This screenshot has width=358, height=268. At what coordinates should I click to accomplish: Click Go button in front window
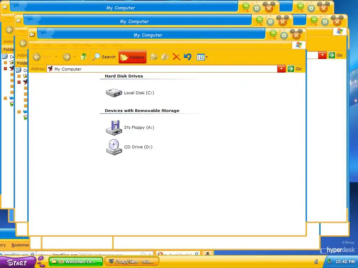tap(294, 69)
